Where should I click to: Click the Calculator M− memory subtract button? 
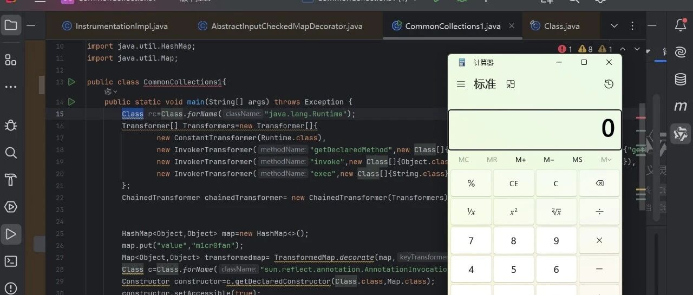tap(549, 160)
